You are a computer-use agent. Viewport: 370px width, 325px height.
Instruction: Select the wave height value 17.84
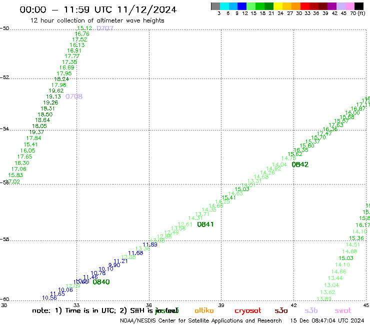(33, 138)
